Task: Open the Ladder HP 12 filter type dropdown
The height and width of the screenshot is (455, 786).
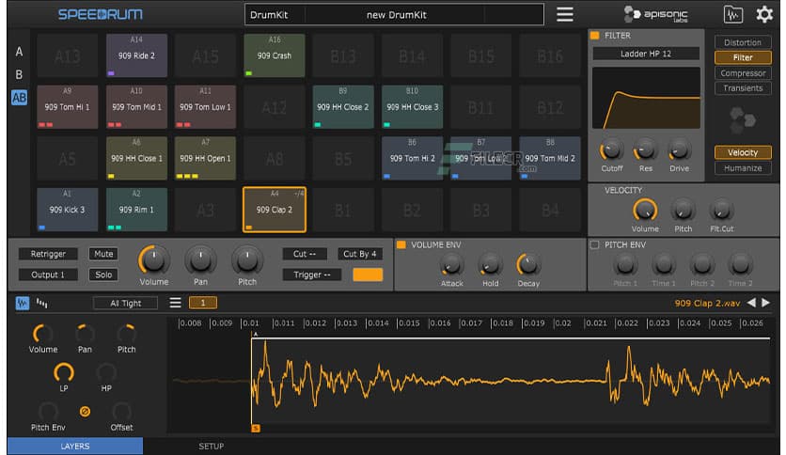Action: (x=646, y=54)
